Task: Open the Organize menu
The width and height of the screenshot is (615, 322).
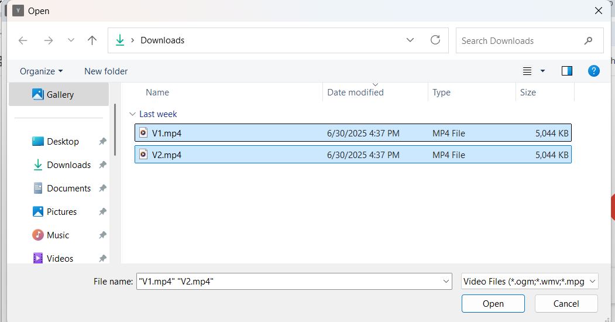Action: [41, 71]
